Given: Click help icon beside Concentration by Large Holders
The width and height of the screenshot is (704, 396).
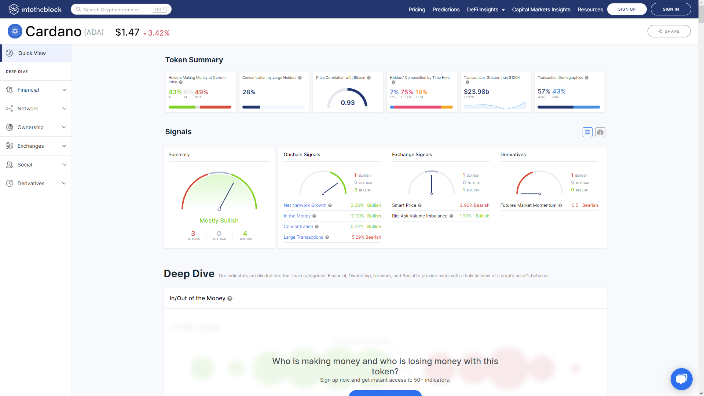Looking at the screenshot, I should pos(300,78).
